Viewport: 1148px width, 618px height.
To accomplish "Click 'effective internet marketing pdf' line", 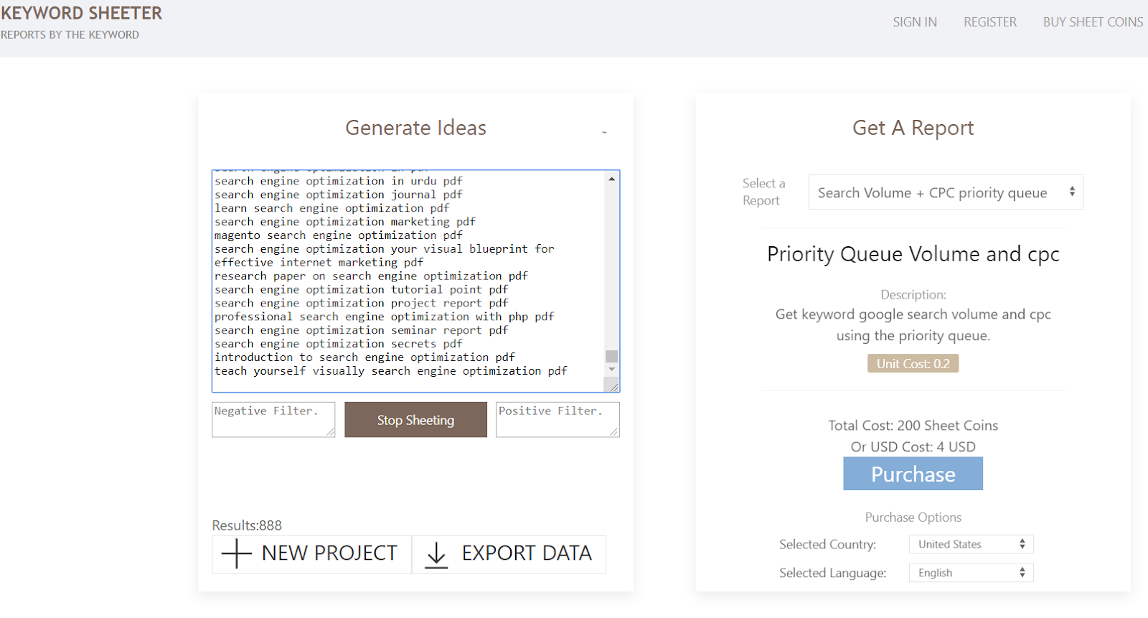I will pyautogui.click(x=319, y=263).
